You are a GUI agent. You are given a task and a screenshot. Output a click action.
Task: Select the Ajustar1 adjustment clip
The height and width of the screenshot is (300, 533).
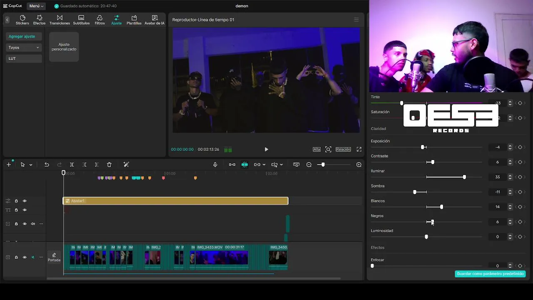175,201
